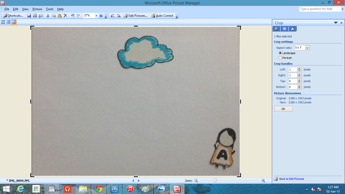Open Edit Pictures from the toolbar
345x194 pixels.
point(136,16)
